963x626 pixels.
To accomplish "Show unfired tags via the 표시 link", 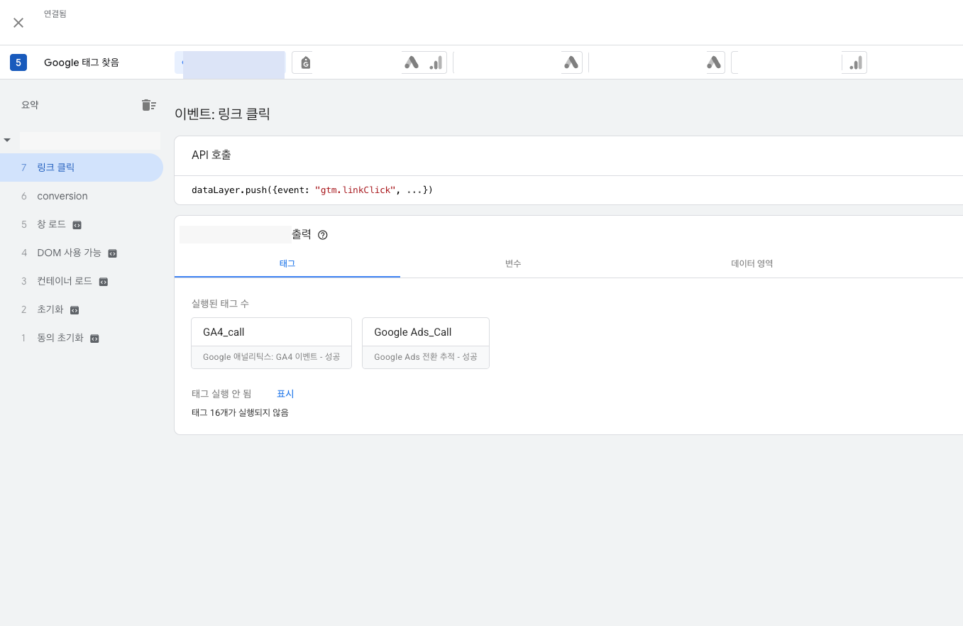I will 285,393.
